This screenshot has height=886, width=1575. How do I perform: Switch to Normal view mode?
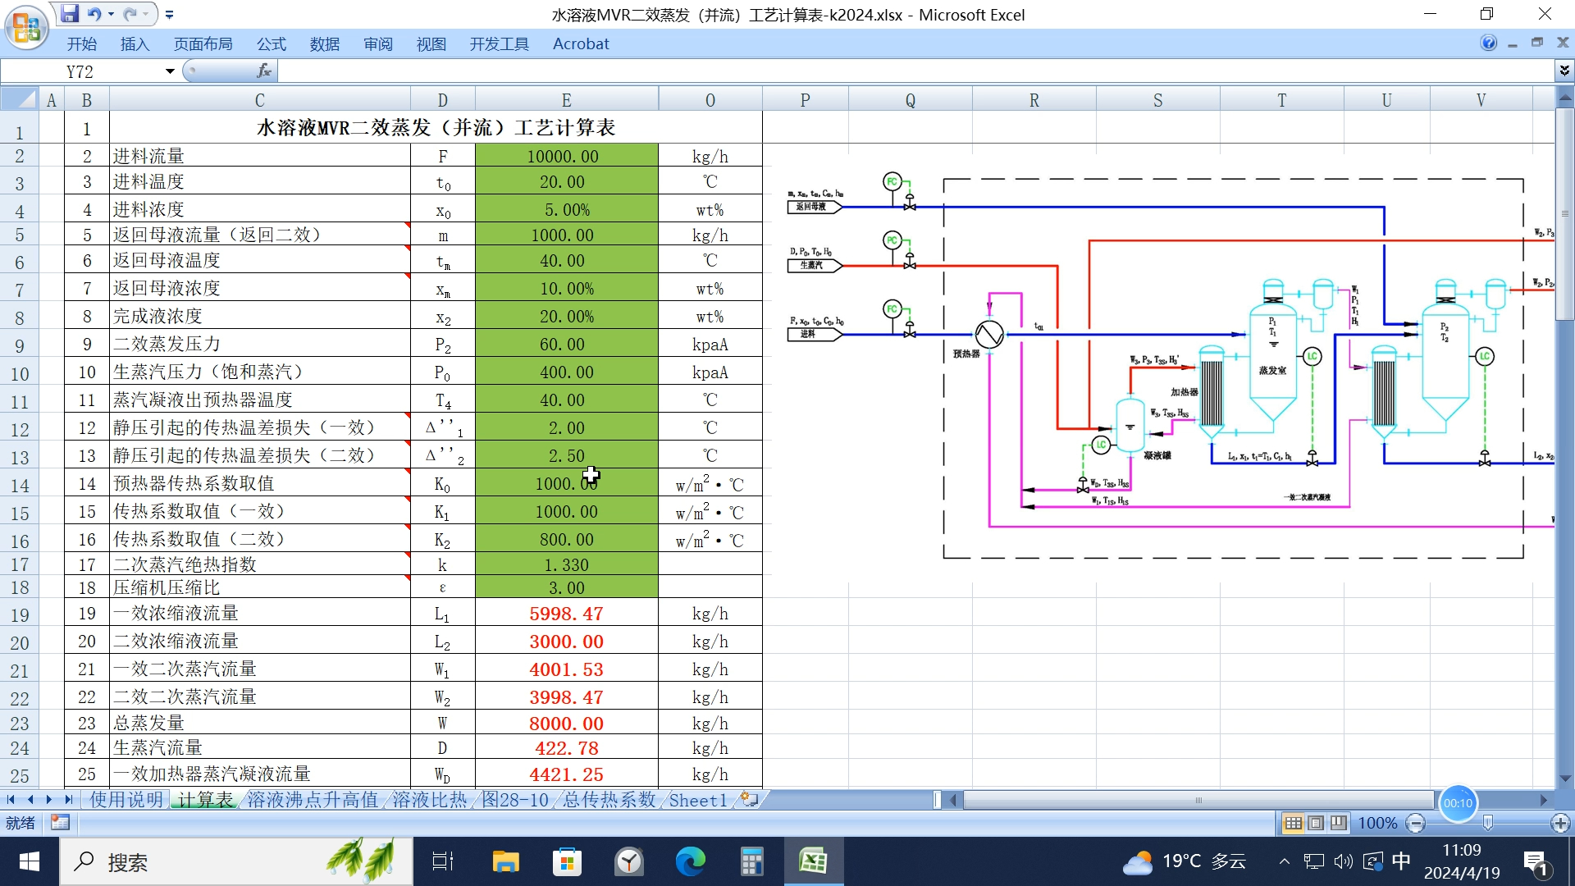pos(1293,823)
